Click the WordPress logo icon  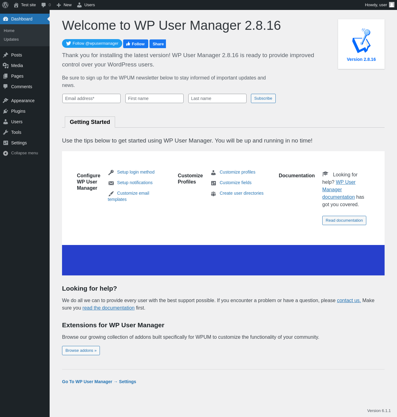(x=5, y=5)
